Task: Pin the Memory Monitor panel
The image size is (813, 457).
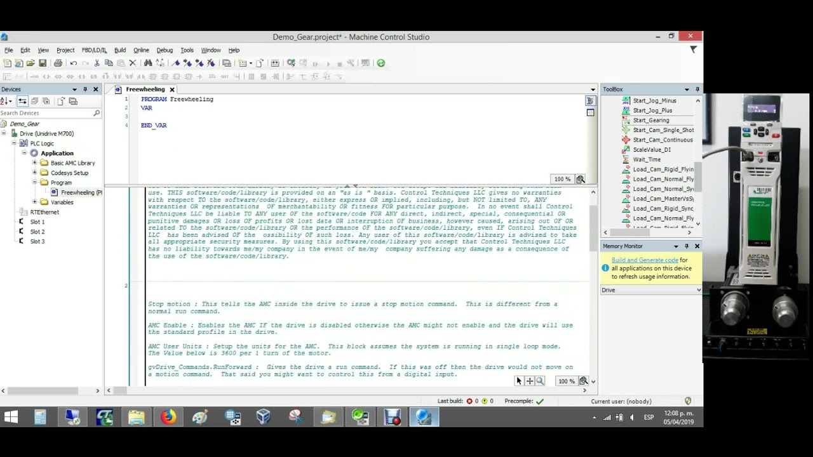Action: [686, 246]
